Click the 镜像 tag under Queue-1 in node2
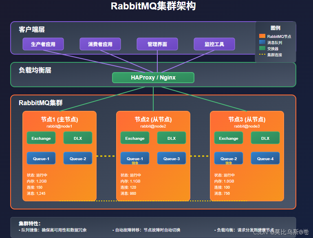The height and width of the screenshot is (238, 313). (135, 163)
